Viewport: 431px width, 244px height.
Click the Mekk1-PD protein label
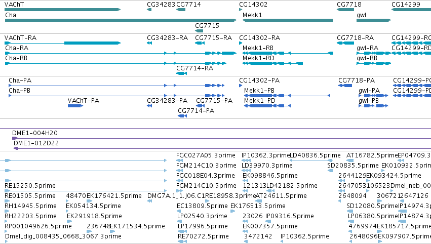pos(259,101)
